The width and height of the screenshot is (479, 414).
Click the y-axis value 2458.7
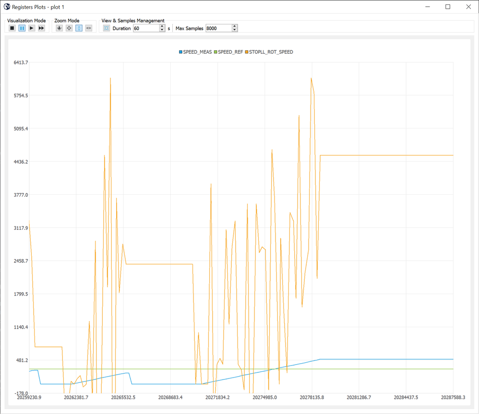pyautogui.click(x=21, y=261)
